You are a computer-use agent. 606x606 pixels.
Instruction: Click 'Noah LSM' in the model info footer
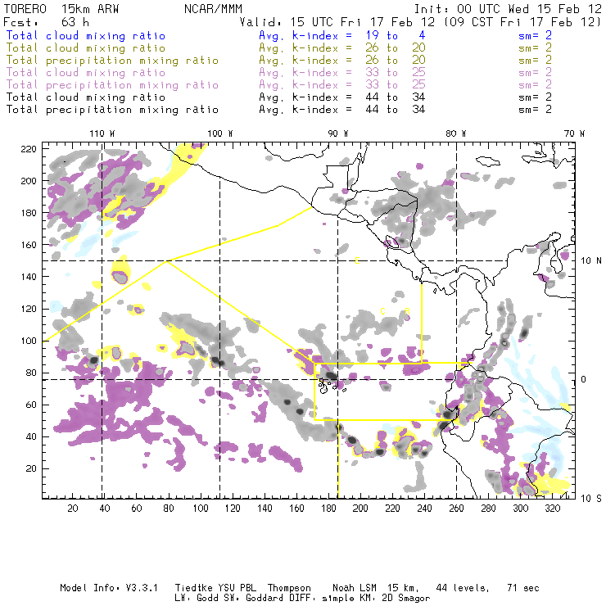355,588
